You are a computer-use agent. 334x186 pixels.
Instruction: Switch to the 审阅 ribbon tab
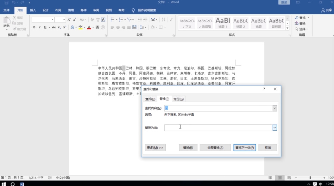click(x=96, y=10)
